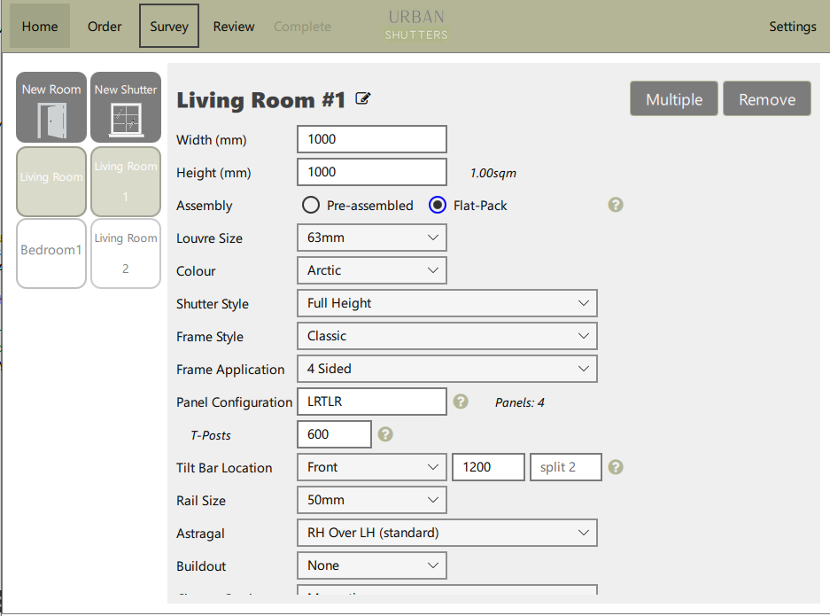Click help icon next to Panel Configuration
830x616 pixels.
click(460, 402)
